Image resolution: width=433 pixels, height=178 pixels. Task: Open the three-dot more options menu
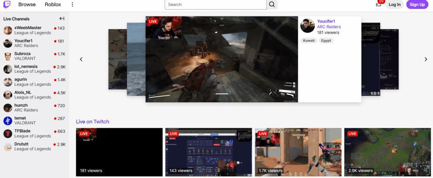click(x=72, y=5)
